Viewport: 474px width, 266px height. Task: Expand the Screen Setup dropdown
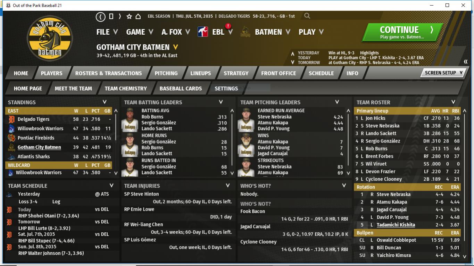[443, 73]
